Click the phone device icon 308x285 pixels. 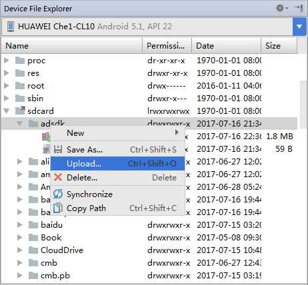point(10,27)
